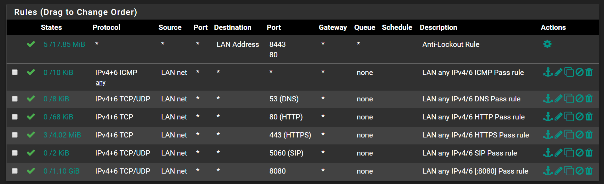Screen dimensions: 604x184
Task: Delete the [:8080] Pass rule
Action: [x=589, y=171]
